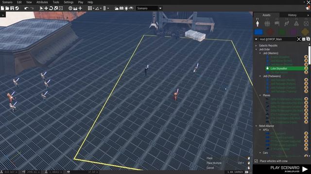The image size is (311, 174).
Task: Create a new scenario with New icon
Action: pos(2,8)
